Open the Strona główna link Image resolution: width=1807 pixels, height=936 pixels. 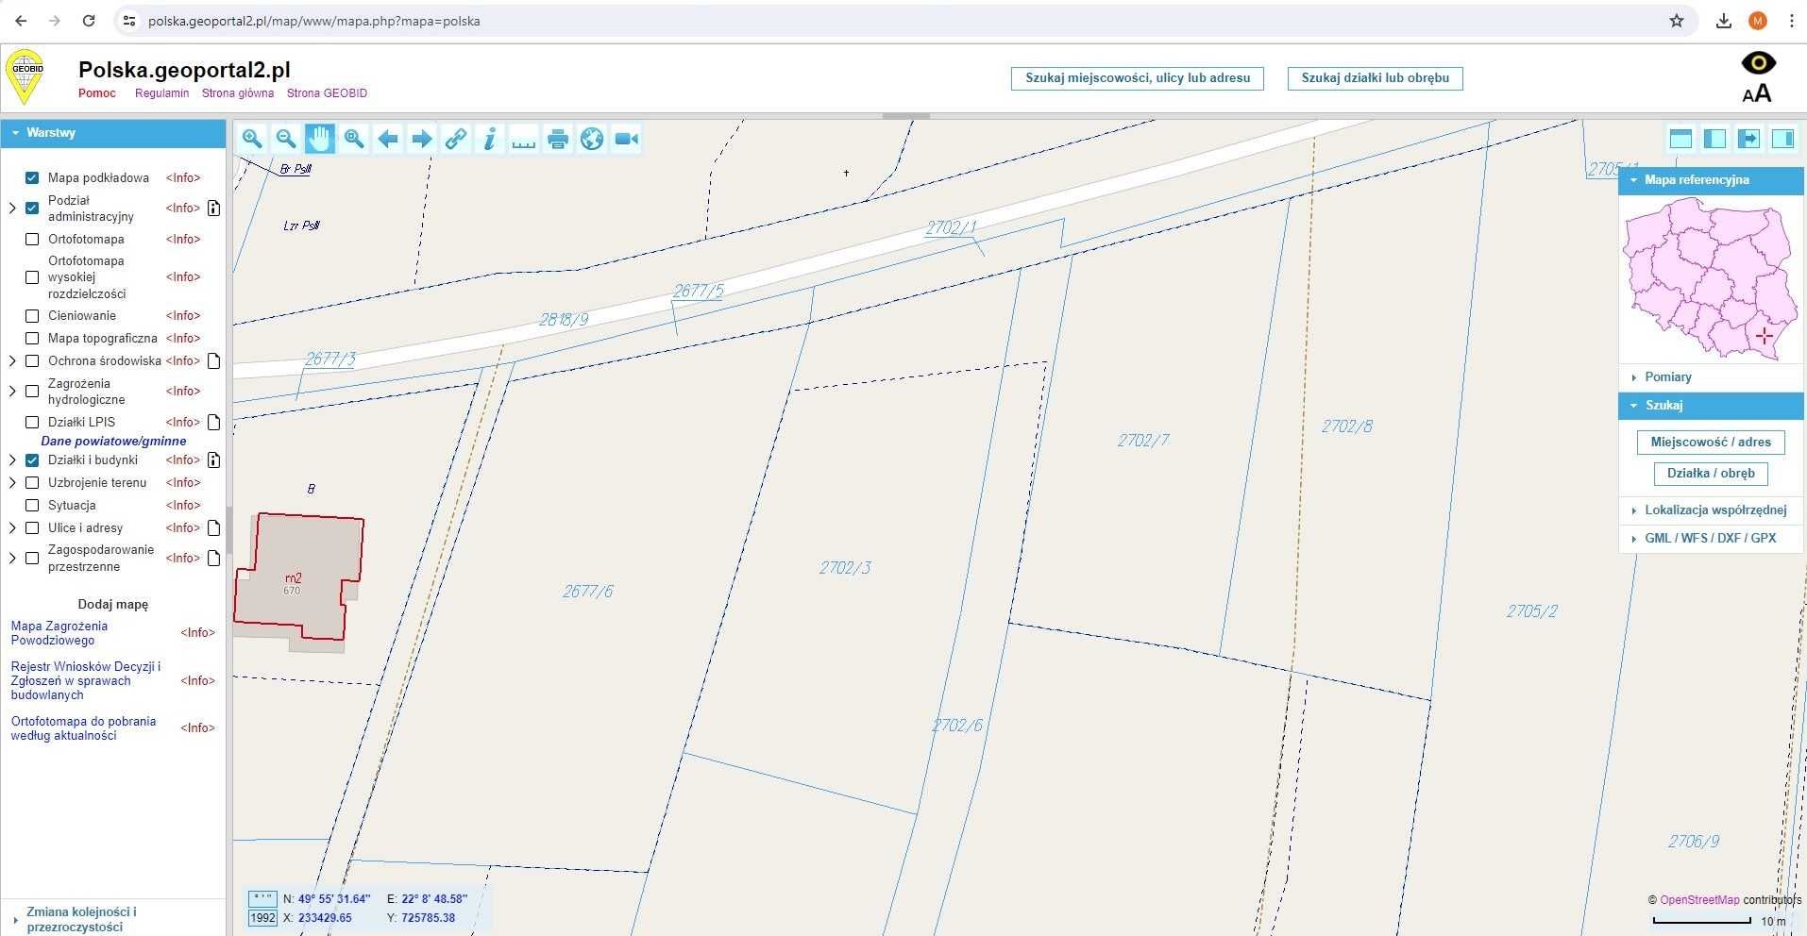(238, 93)
